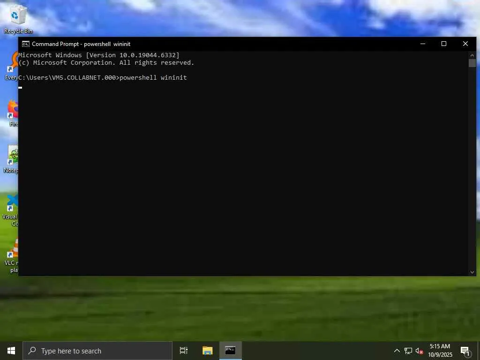Focus the Type here to search box
Viewport: 480px width, 360px height.
[97, 351]
